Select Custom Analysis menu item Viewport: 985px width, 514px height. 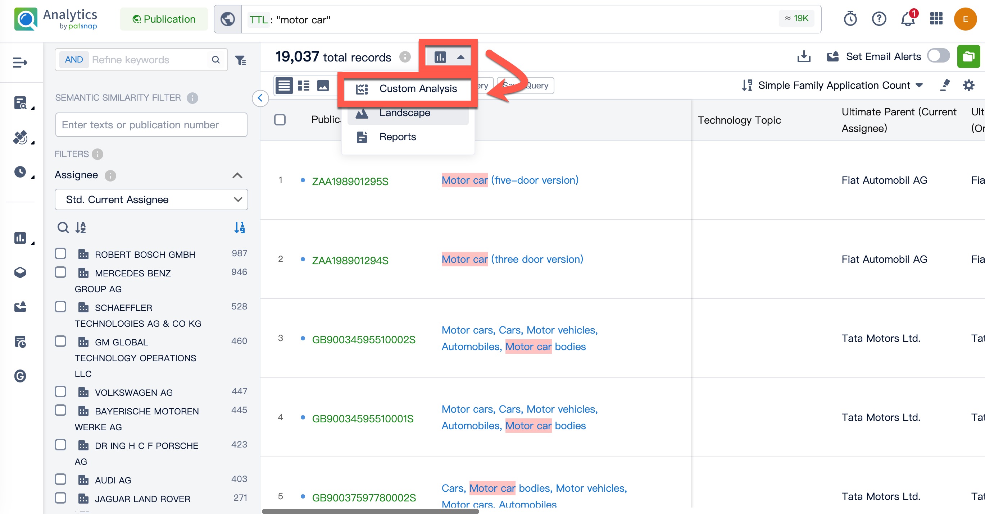coord(418,89)
